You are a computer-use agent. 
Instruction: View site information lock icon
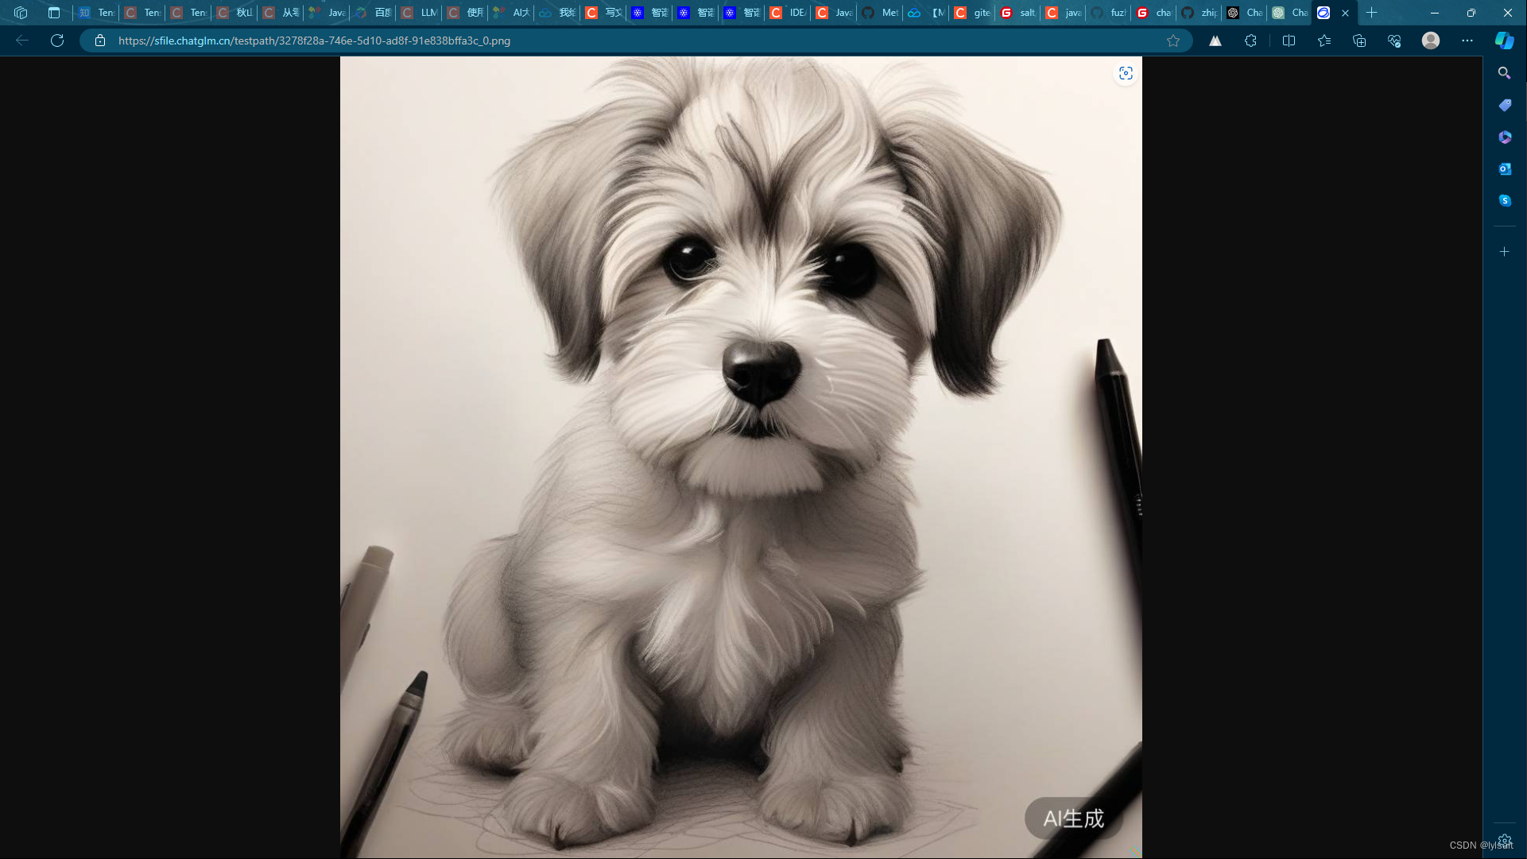[100, 41]
